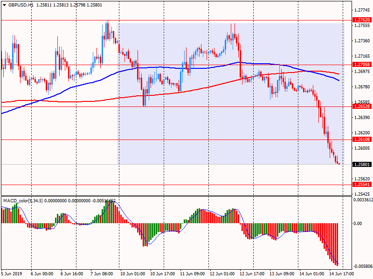
Task: Click the 13 Jun 09:00 time axis label
Action: pyautogui.click(x=282, y=274)
